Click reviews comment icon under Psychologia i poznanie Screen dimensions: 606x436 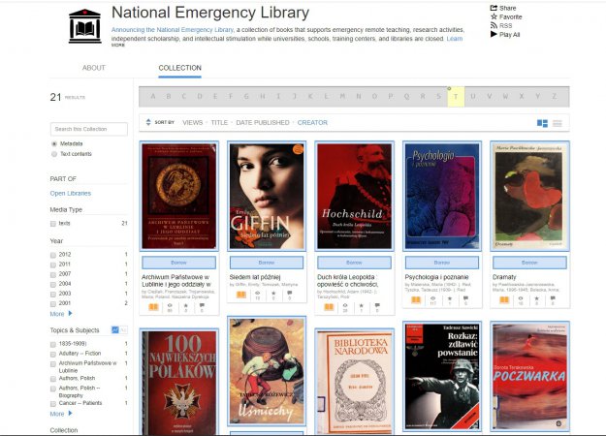click(x=465, y=298)
